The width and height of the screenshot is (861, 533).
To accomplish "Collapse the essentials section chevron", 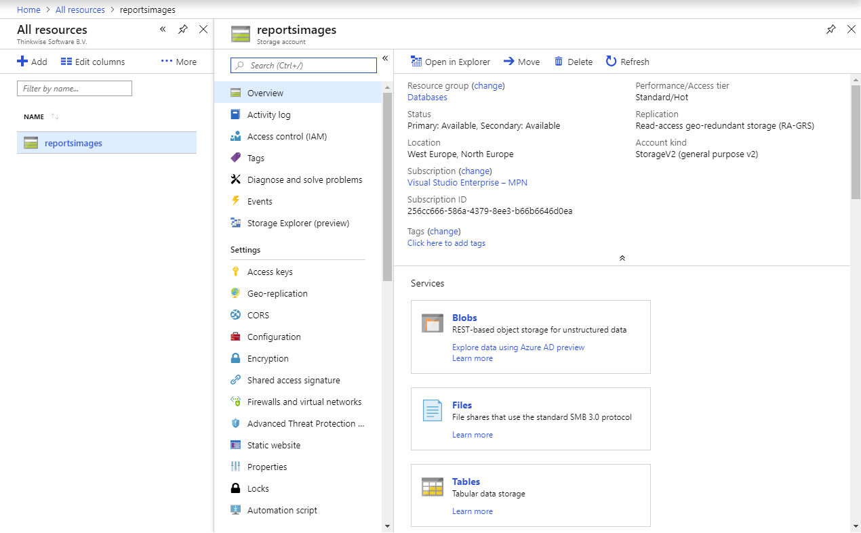I will pyautogui.click(x=622, y=258).
